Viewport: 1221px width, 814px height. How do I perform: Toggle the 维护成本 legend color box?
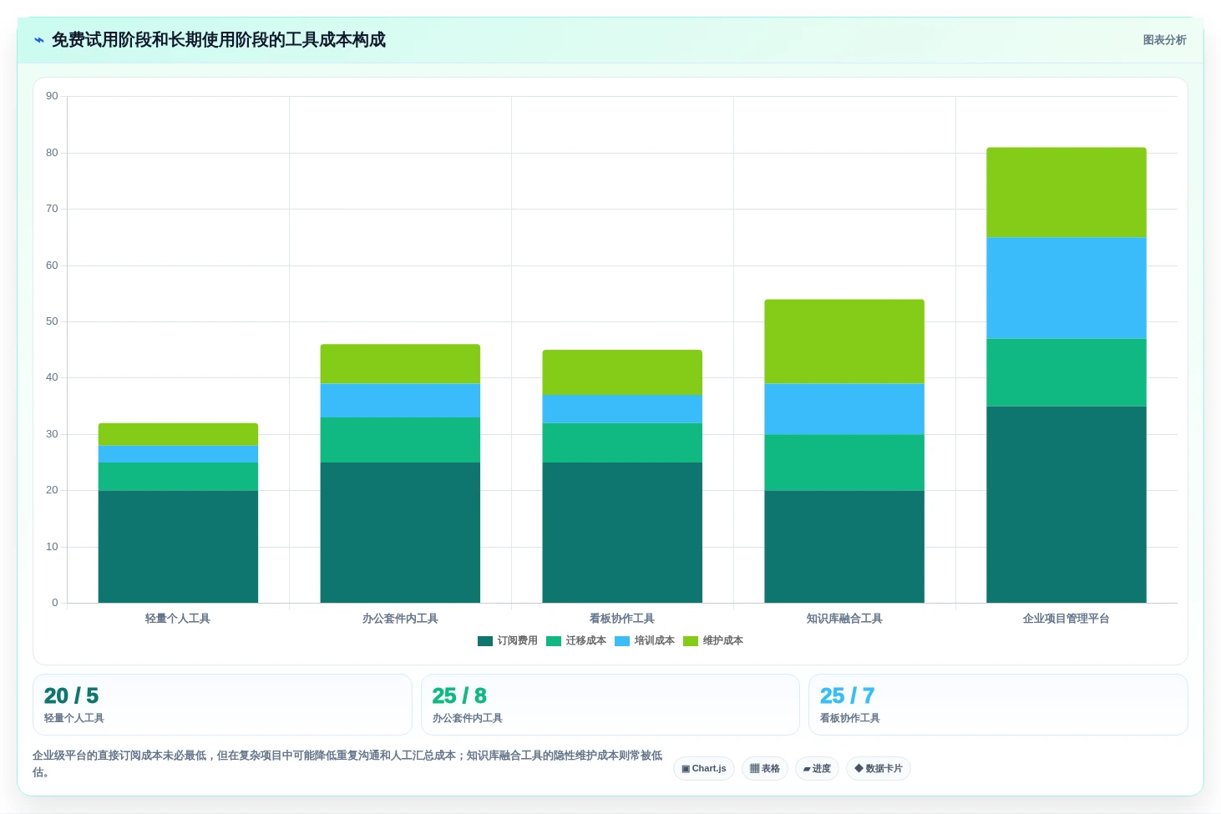[691, 641]
